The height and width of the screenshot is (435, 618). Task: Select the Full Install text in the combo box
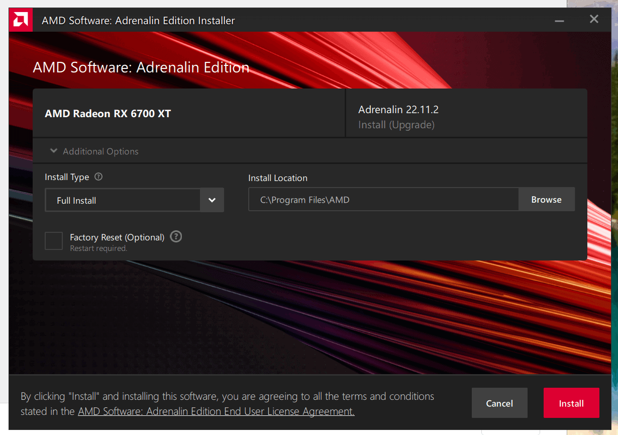coord(76,200)
